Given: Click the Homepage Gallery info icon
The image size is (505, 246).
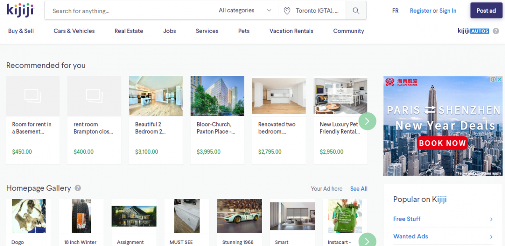Looking at the screenshot, I should point(78,188).
